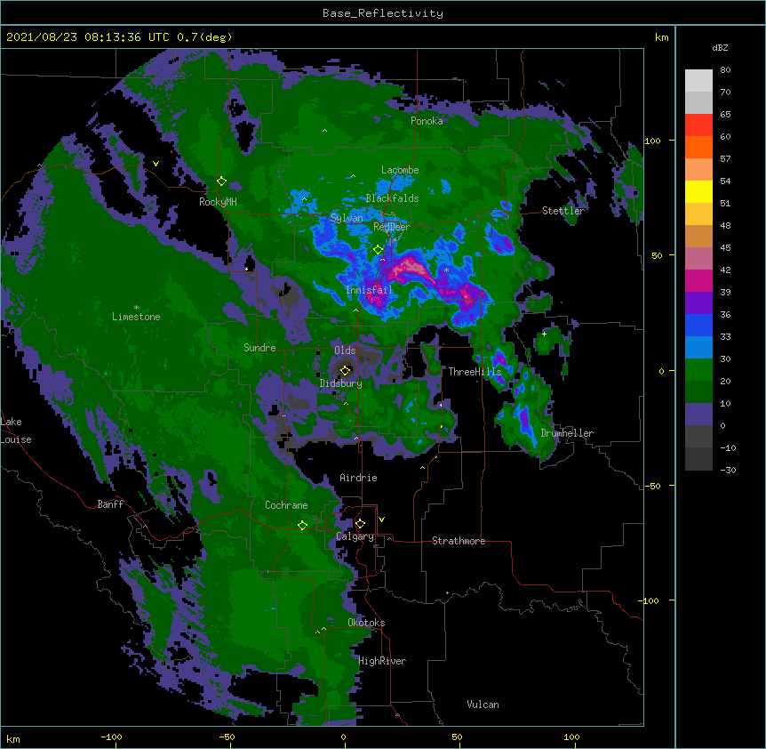Select the bright yellow legend swatch

pos(698,191)
